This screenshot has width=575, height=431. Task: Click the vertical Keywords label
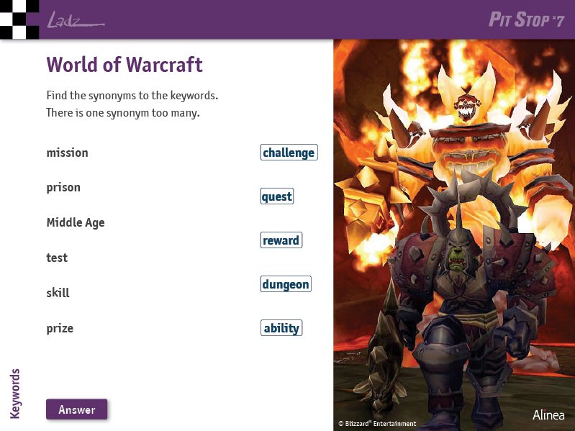click(14, 394)
